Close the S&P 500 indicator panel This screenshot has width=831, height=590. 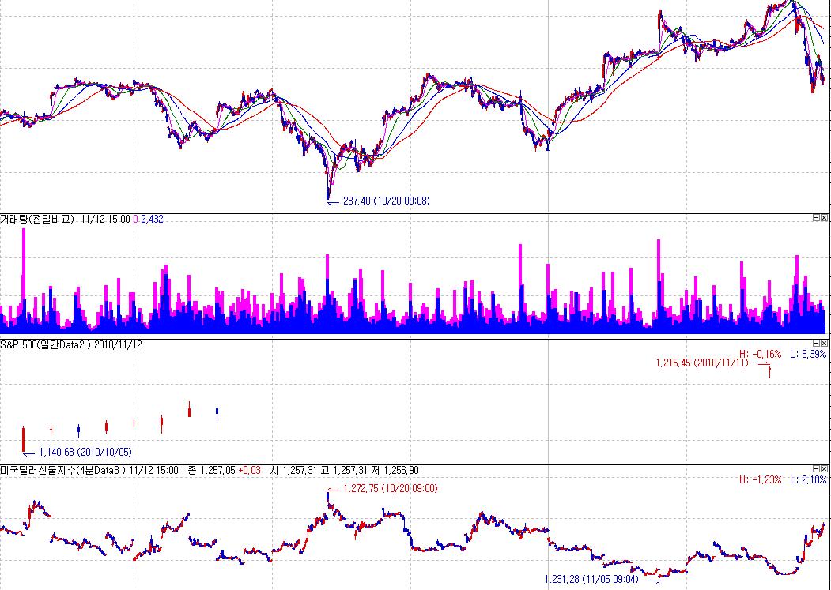(825, 344)
